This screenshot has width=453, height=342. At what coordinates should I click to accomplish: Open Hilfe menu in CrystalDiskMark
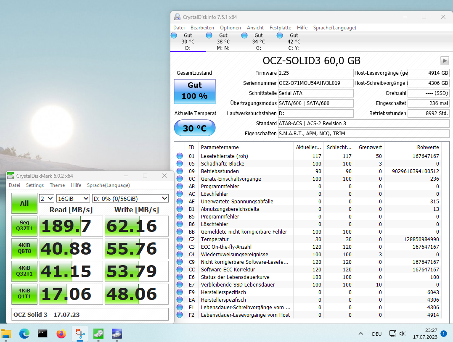click(x=76, y=185)
